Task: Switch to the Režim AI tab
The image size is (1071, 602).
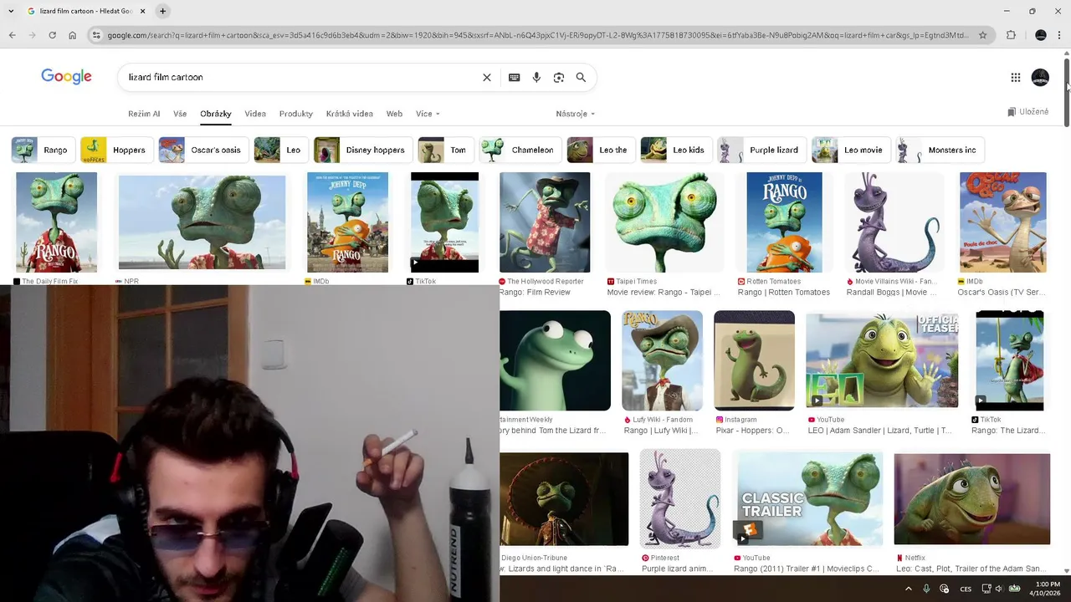Action: 144,114
